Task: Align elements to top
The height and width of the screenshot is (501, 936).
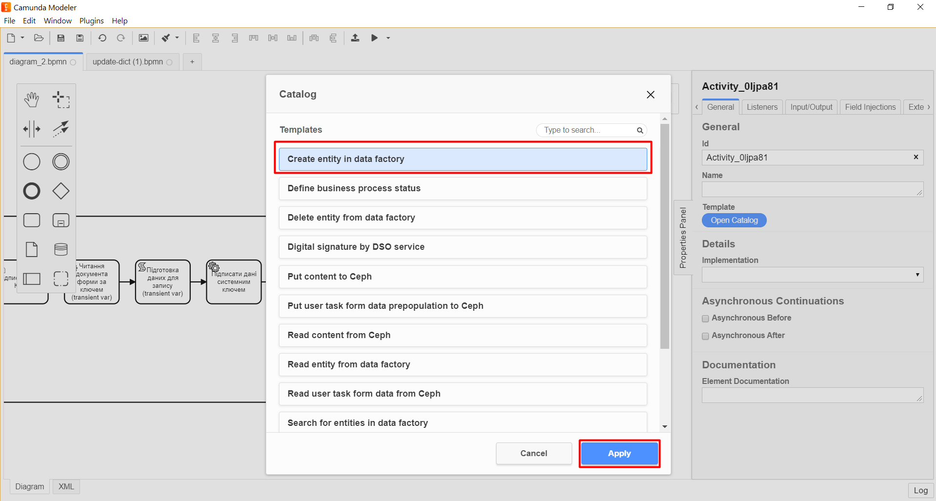Action: pos(254,38)
